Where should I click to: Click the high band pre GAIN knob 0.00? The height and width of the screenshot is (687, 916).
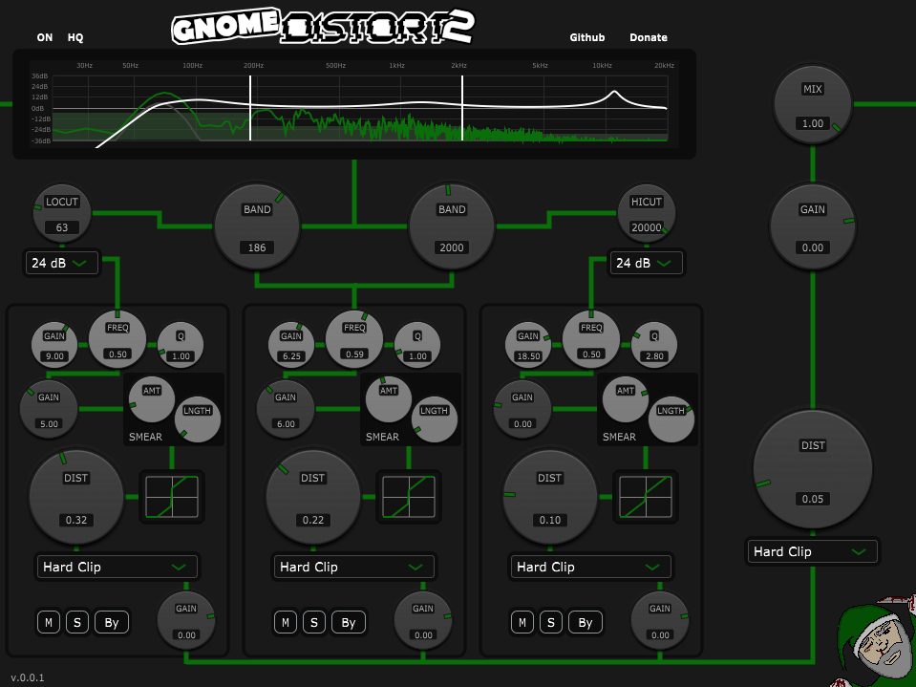[522, 409]
